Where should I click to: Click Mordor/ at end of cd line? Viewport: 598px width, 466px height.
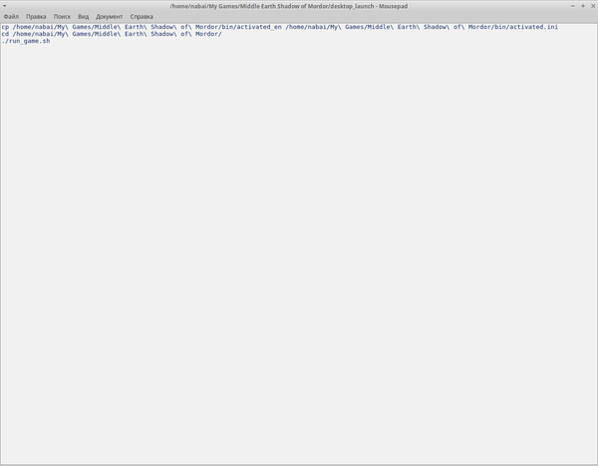click(206, 34)
